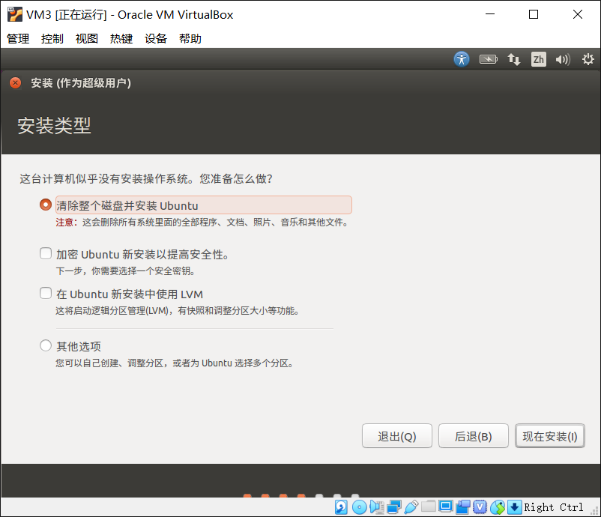This screenshot has height=517, width=601.
Task: Click the virtualization CPU status icon
Action: point(480,507)
